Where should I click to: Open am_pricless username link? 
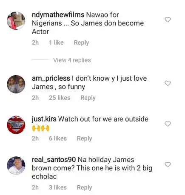click(51, 79)
